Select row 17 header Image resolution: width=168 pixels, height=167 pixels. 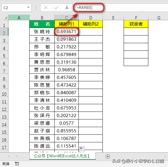click(x=4, y=146)
